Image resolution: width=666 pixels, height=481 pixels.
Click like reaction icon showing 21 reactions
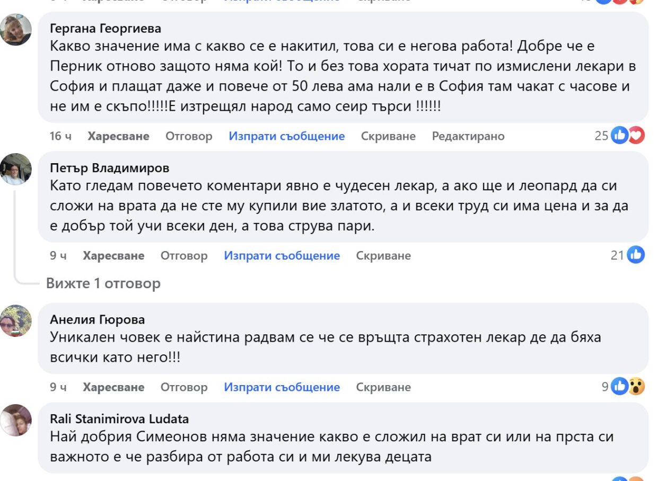pos(635,255)
